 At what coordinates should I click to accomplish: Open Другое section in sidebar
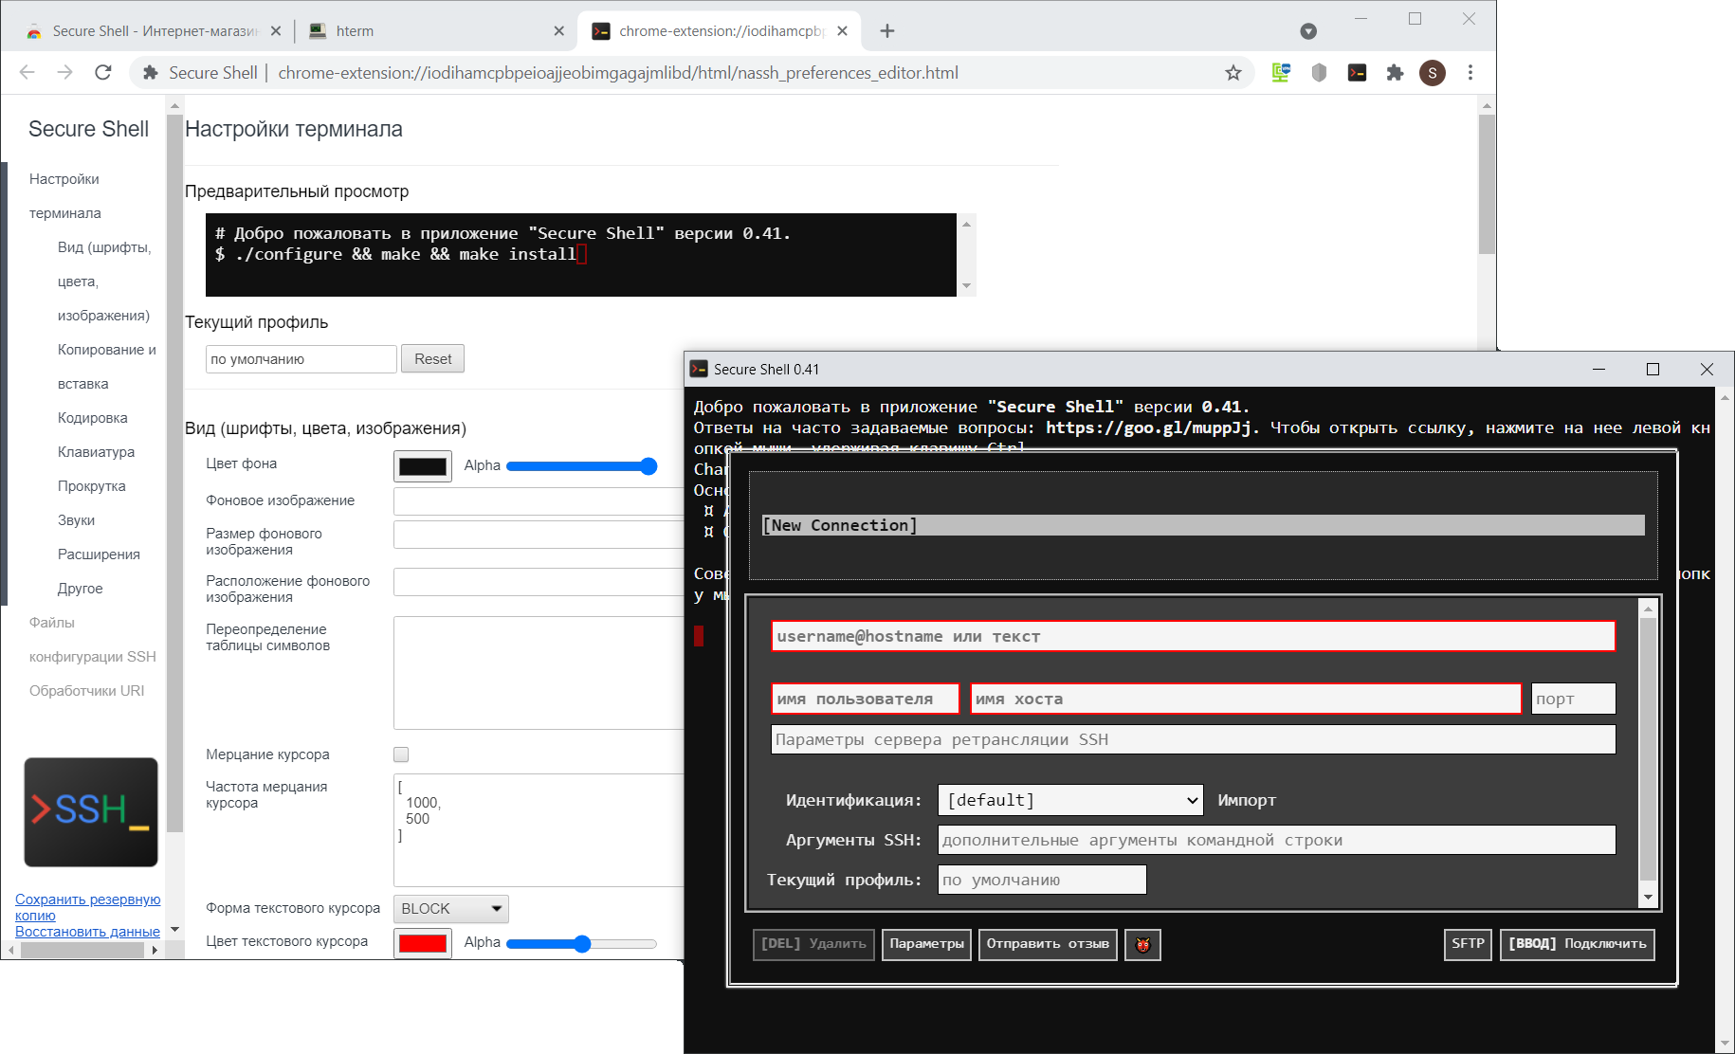click(80, 589)
